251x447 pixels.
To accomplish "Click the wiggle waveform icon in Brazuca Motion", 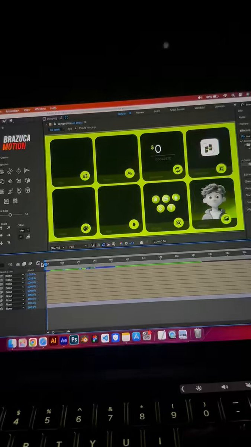I will point(27,171).
